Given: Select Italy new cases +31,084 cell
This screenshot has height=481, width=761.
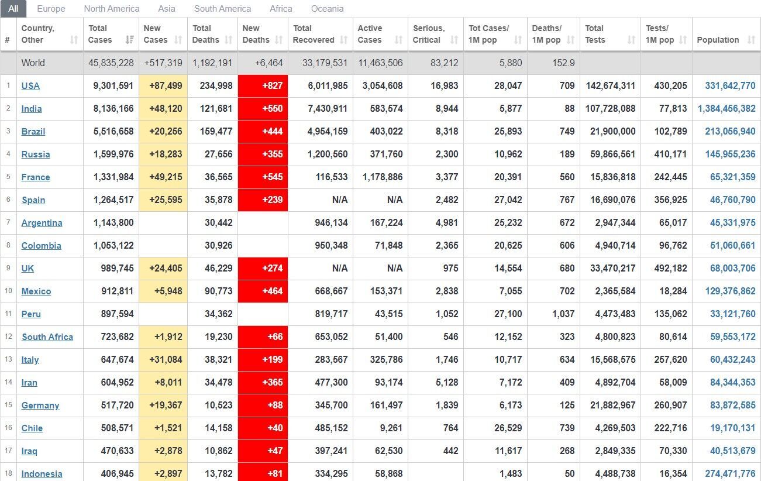Looking at the screenshot, I should pos(163,359).
